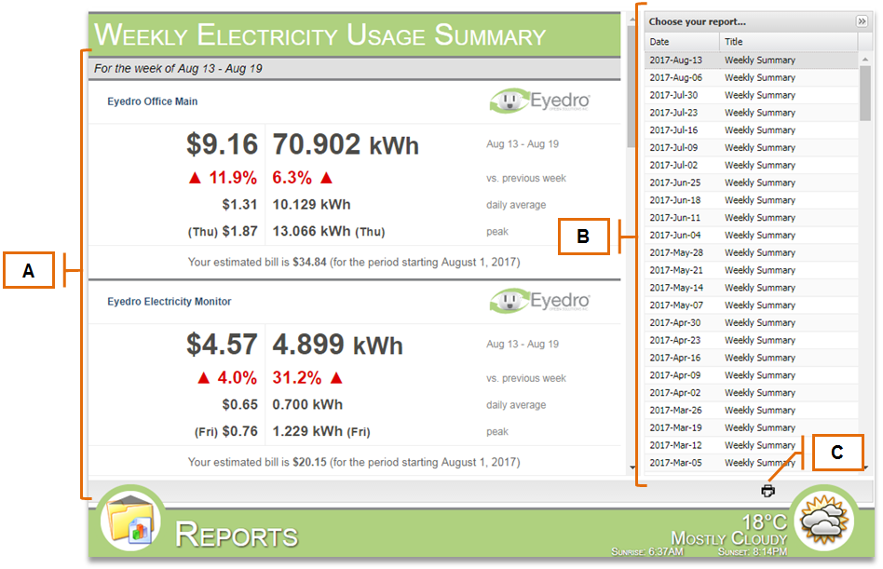Click report list scrollbar up arrow
Screen dimensions: 883x569
click(x=865, y=59)
